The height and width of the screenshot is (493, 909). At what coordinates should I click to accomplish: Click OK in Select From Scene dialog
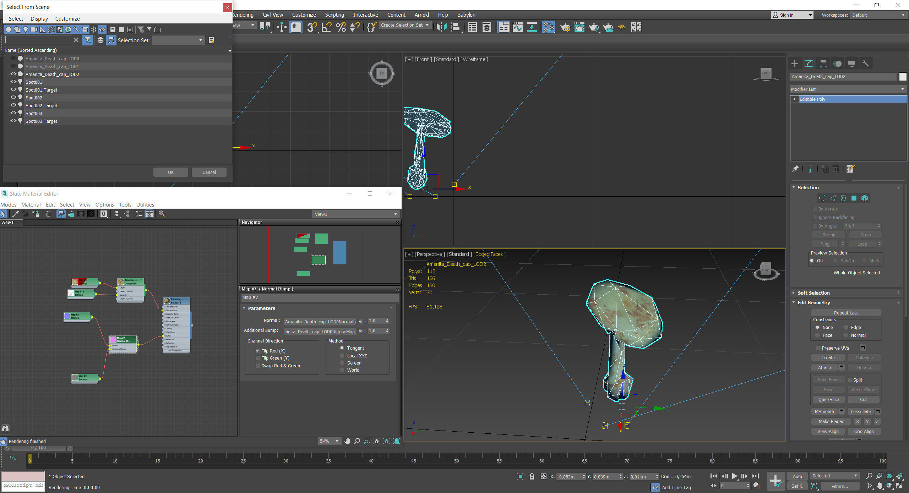171,172
